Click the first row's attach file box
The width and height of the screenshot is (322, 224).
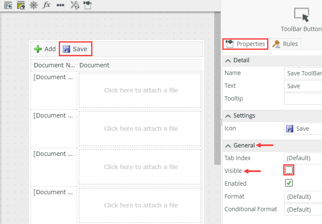coord(140,90)
